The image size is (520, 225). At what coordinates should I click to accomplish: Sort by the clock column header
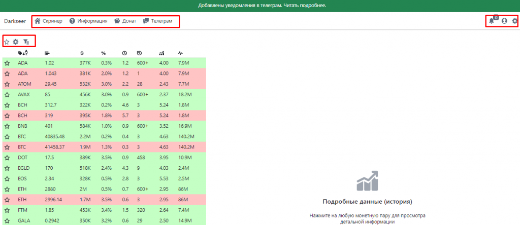[x=124, y=53]
